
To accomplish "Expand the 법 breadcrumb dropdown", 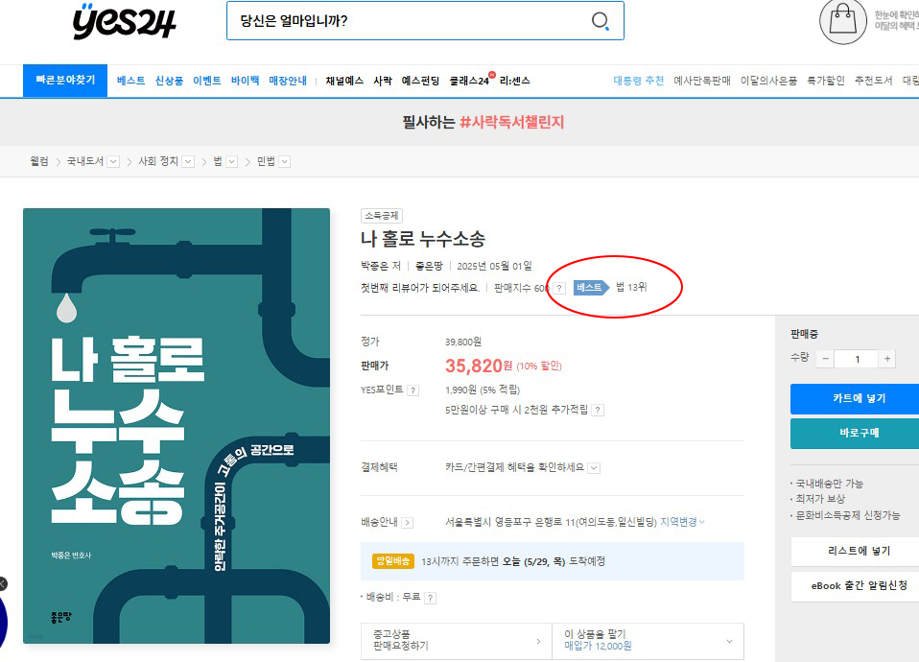I will [232, 162].
